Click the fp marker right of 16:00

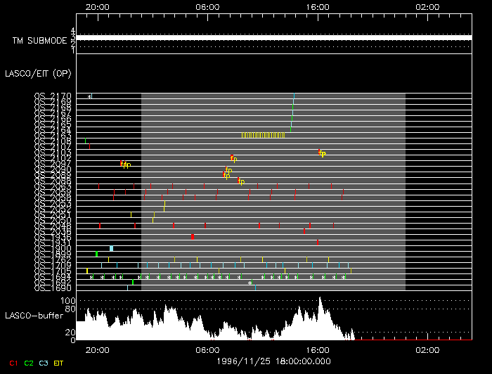(322, 153)
